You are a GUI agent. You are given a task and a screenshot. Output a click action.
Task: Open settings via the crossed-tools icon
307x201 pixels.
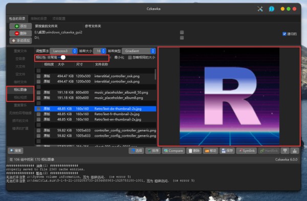pyautogui.click(x=260, y=9)
